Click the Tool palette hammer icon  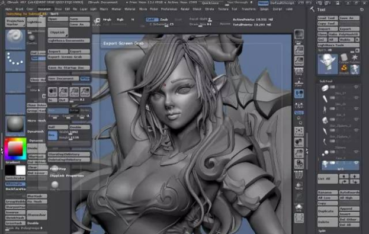pyautogui.click(x=312, y=9)
